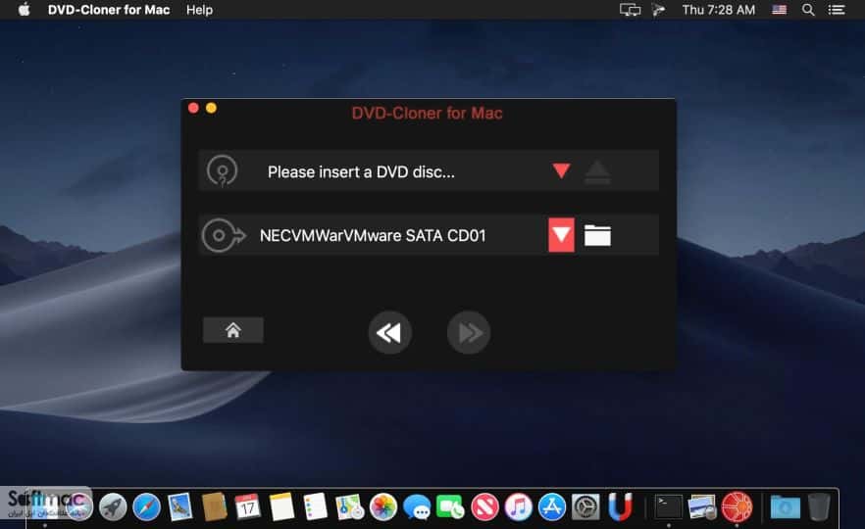Screen dimensions: 865x529
Task: Close the DVD-Cloner window
Action: tap(193, 108)
